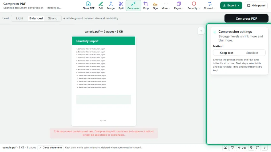Click the Close document button
Screen dimensions: 271x152
point(51,148)
